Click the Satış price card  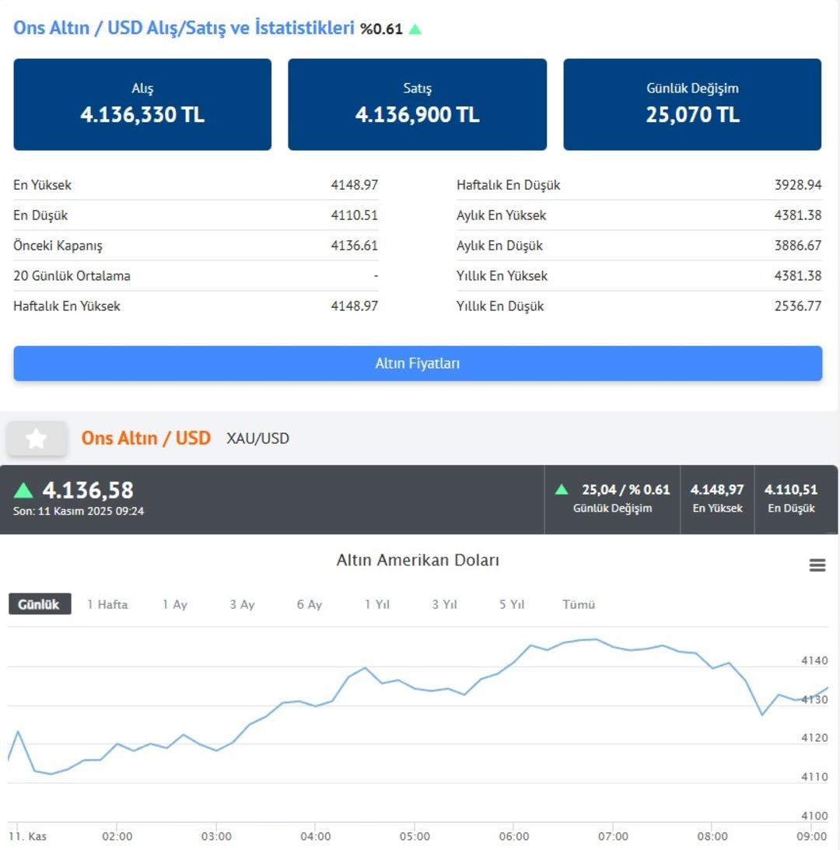click(417, 104)
